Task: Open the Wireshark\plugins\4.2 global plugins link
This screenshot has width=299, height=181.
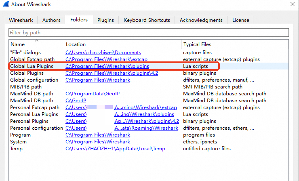Action: (112, 73)
